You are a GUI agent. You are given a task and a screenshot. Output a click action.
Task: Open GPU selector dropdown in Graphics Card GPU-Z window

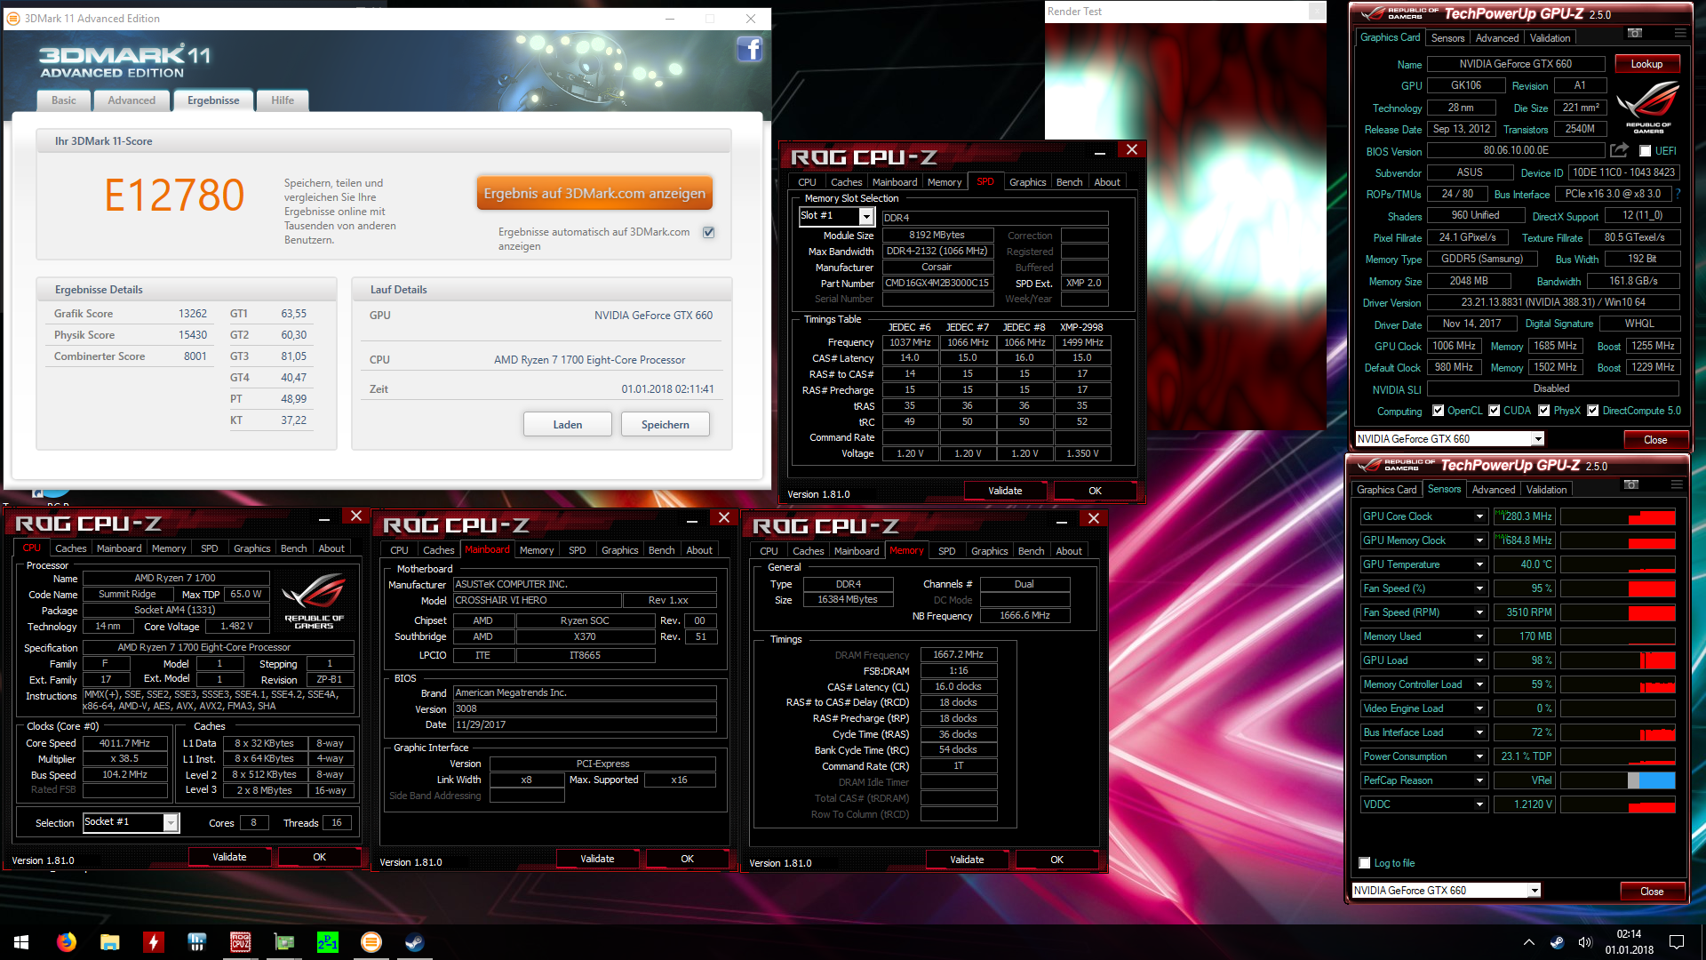tap(1537, 439)
